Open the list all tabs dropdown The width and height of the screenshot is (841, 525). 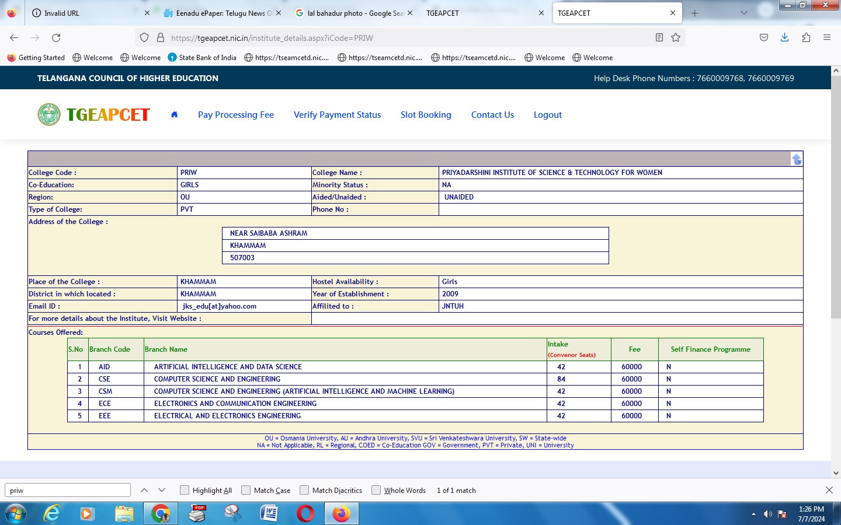[x=743, y=13]
